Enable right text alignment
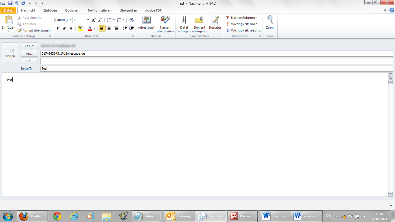395x222 pixels. 116,28
